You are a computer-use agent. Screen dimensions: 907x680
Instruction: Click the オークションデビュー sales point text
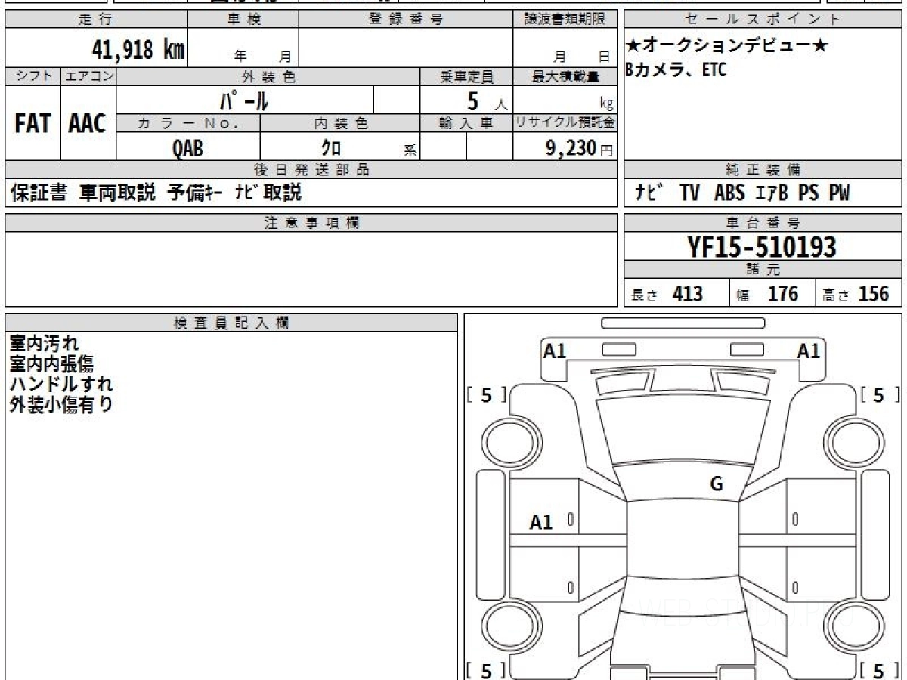point(726,45)
